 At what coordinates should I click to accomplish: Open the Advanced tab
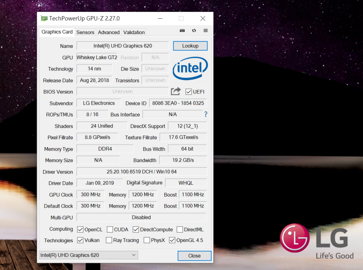(109, 32)
